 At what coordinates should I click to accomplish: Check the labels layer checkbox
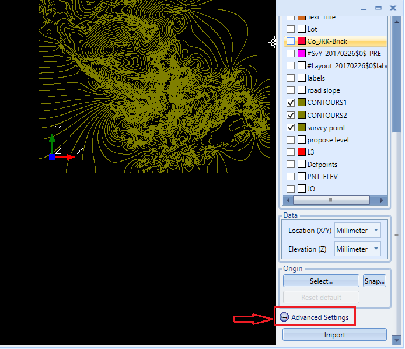[291, 78]
